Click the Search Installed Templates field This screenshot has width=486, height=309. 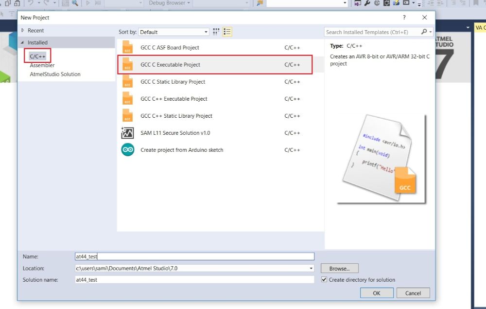click(x=372, y=32)
